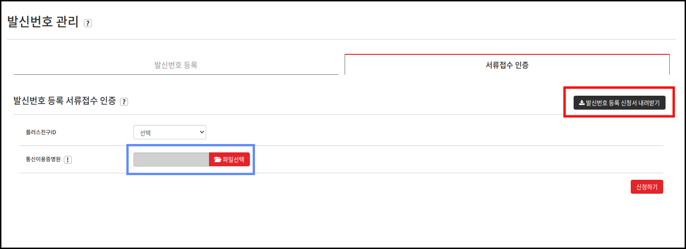Click the 발신번호 등록 서류접수 인증 section heading
Viewport: 686px width, 249px height.
(65, 101)
